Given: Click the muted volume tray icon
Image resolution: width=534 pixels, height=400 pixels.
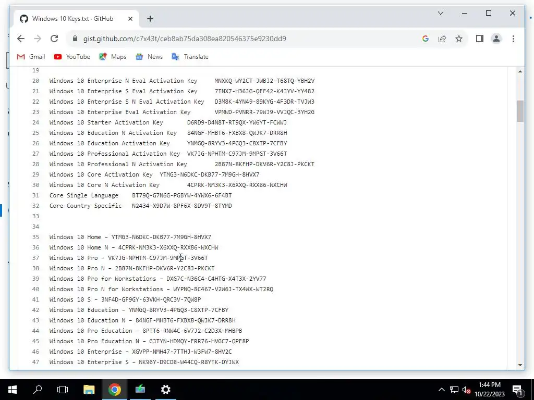Looking at the screenshot, I should point(466,390).
